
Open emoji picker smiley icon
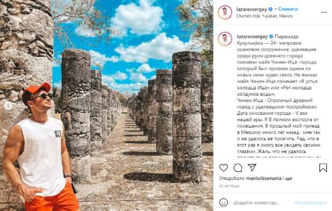tap(223, 202)
